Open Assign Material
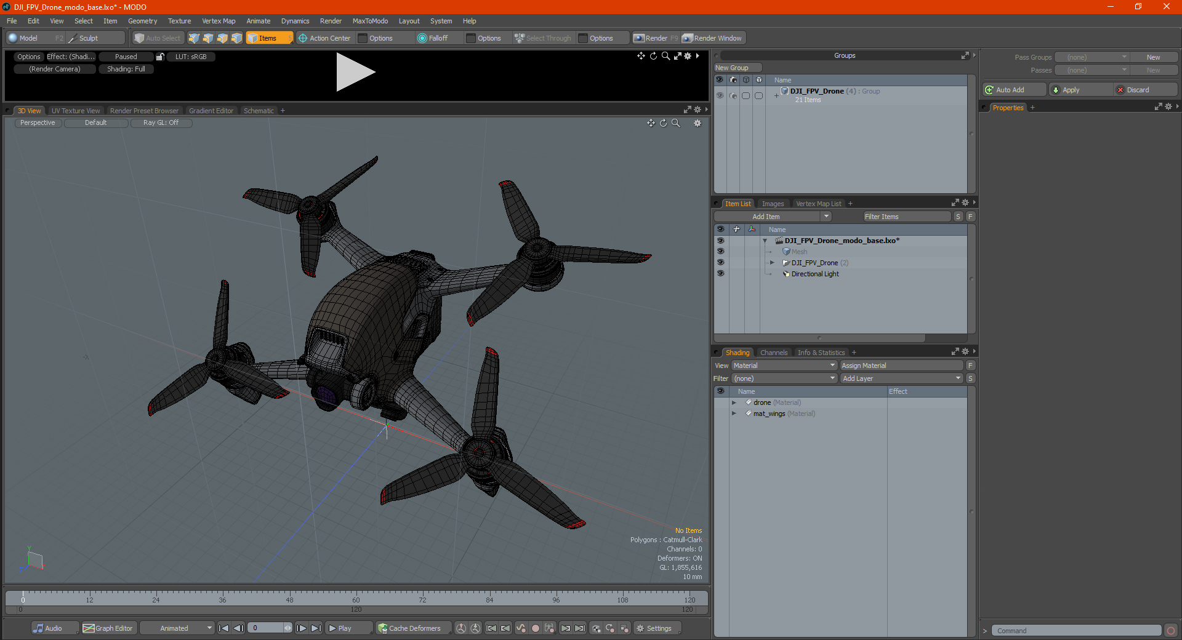1182x640 pixels. click(902, 366)
